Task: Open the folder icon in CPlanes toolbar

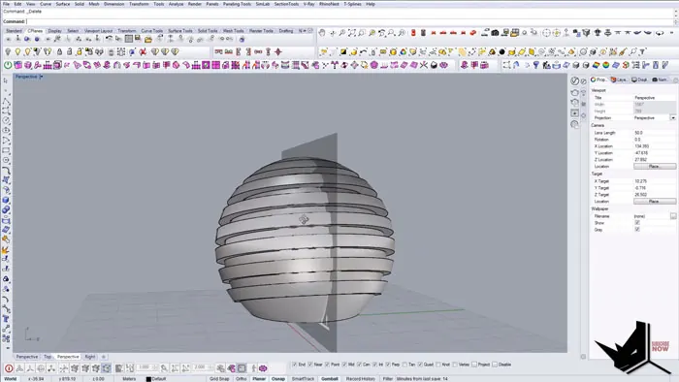Action: [x=148, y=40]
